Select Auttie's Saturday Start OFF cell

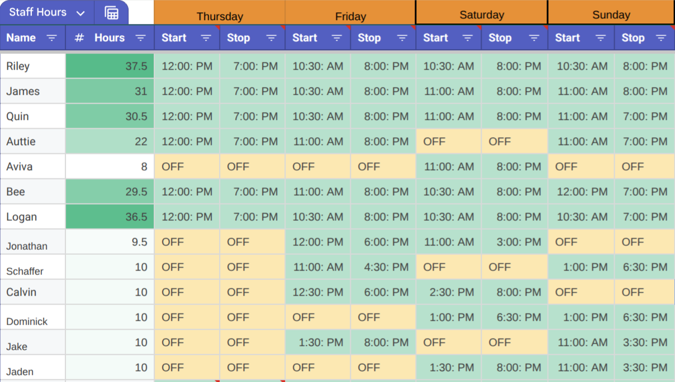[x=449, y=142]
